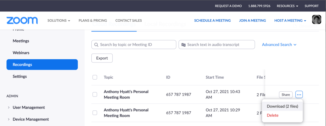
Task: Open the three-dots more menu
Action: coord(299,95)
